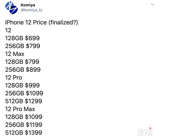Click Komiya's profile avatar picture
The height and width of the screenshot is (136, 172).
tap(11, 8)
